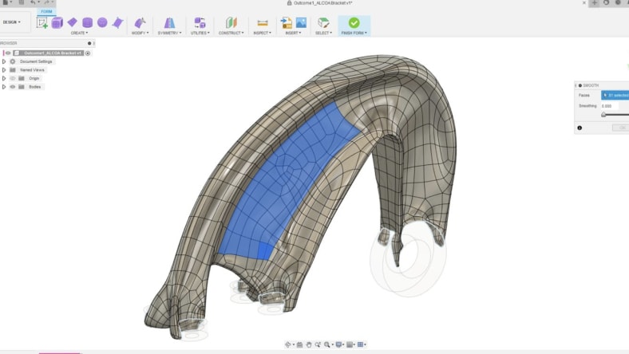Select the Cylinder form tool
629x354 pixels.
tap(88, 22)
